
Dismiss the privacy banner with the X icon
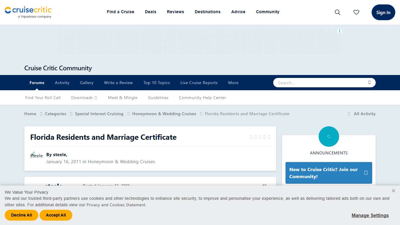(394, 191)
